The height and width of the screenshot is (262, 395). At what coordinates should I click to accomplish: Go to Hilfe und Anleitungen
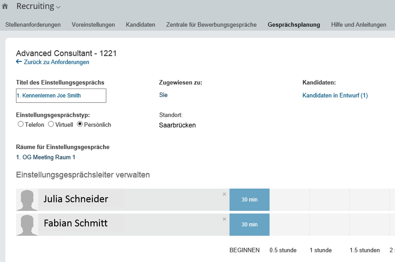[x=359, y=25]
